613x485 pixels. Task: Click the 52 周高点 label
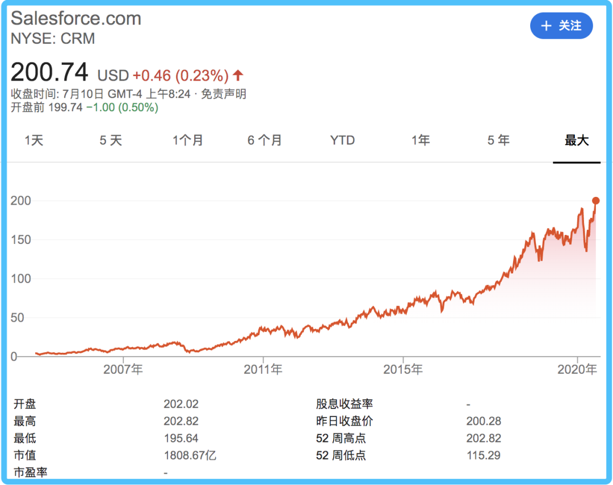(x=341, y=438)
